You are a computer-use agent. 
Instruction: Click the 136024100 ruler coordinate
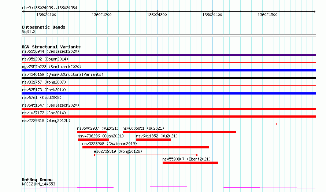[x=46, y=15]
